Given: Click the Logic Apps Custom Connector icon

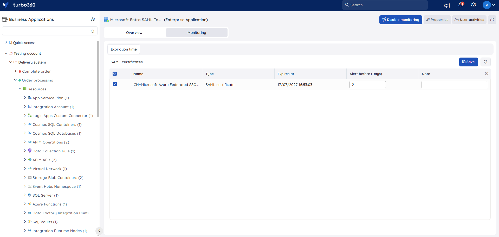Looking at the screenshot, I should pos(30,115).
